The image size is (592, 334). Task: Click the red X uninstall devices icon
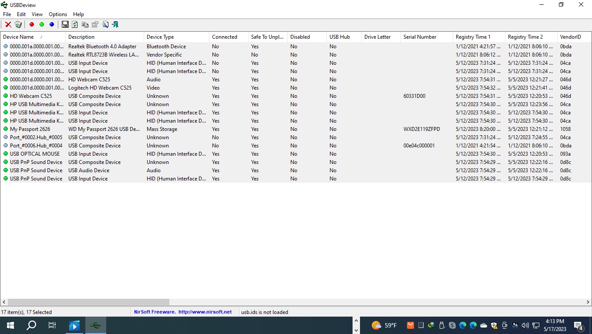8,25
